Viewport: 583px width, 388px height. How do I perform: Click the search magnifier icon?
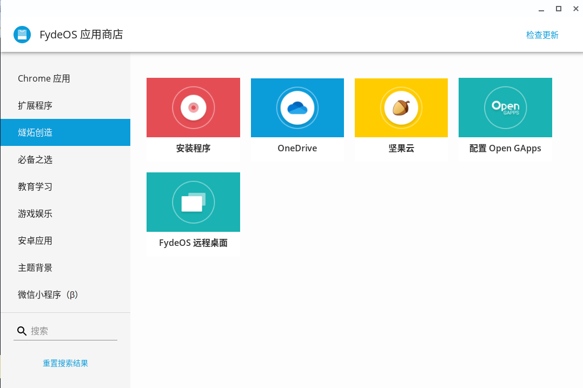point(22,331)
